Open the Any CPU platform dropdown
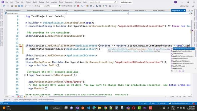Screen dimensions: 197x111 pos(51,6)
